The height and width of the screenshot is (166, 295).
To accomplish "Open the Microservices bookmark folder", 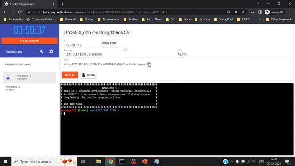I will (108, 19).
